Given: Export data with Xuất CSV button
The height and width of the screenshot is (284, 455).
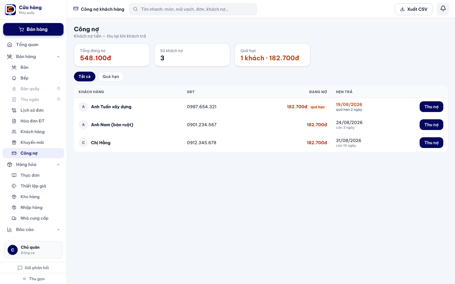Looking at the screenshot, I should tap(414, 9).
